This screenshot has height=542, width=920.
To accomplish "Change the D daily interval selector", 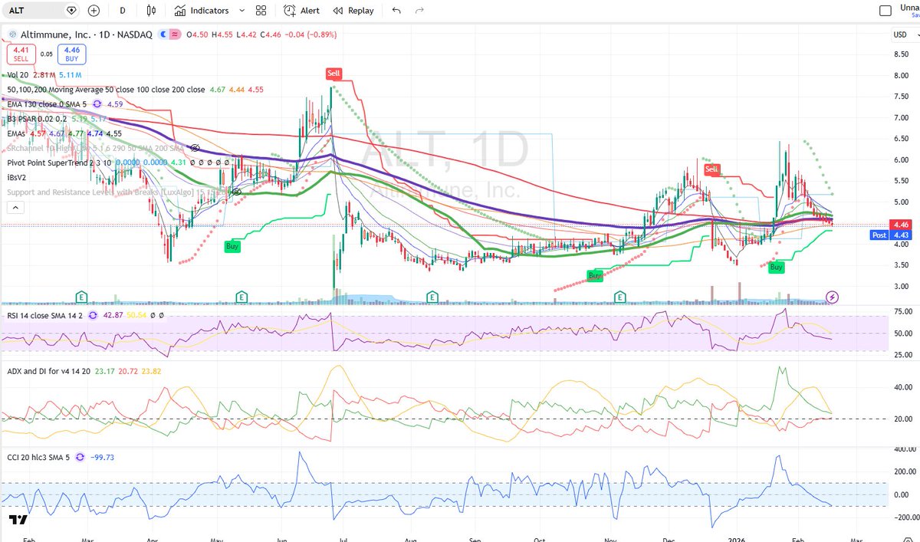I will tap(123, 11).
